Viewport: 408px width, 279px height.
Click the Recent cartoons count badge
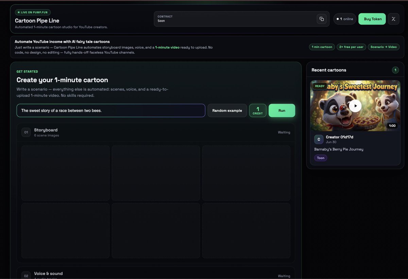(395, 70)
